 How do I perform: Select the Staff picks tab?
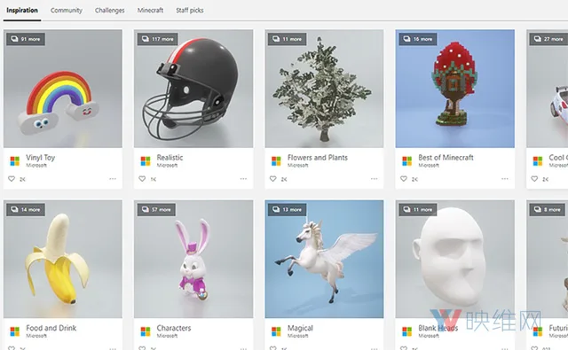tap(190, 11)
